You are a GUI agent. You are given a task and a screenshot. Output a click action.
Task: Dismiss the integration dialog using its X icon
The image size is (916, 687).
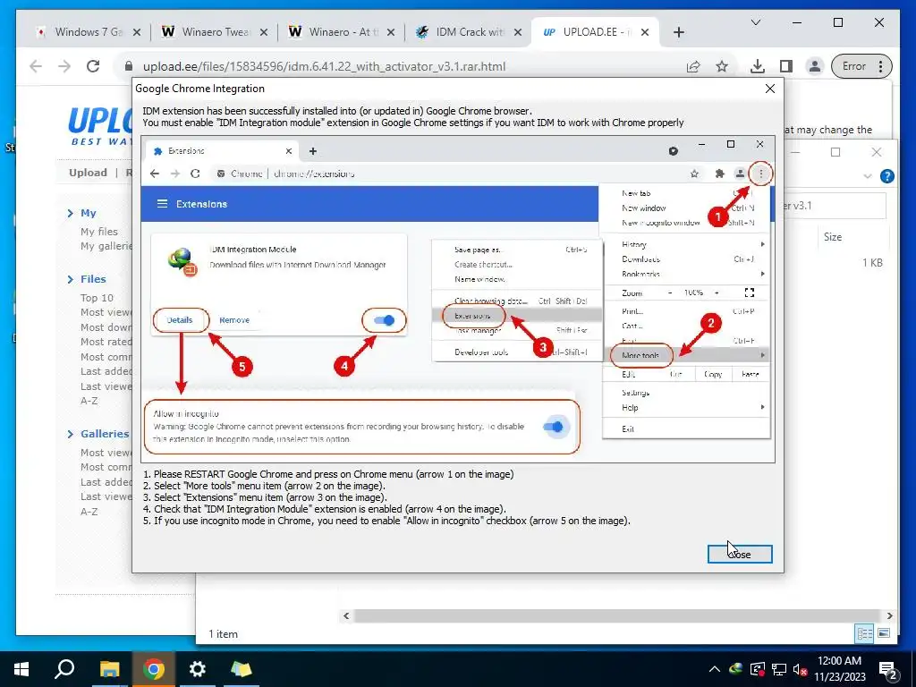click(770, 89)
